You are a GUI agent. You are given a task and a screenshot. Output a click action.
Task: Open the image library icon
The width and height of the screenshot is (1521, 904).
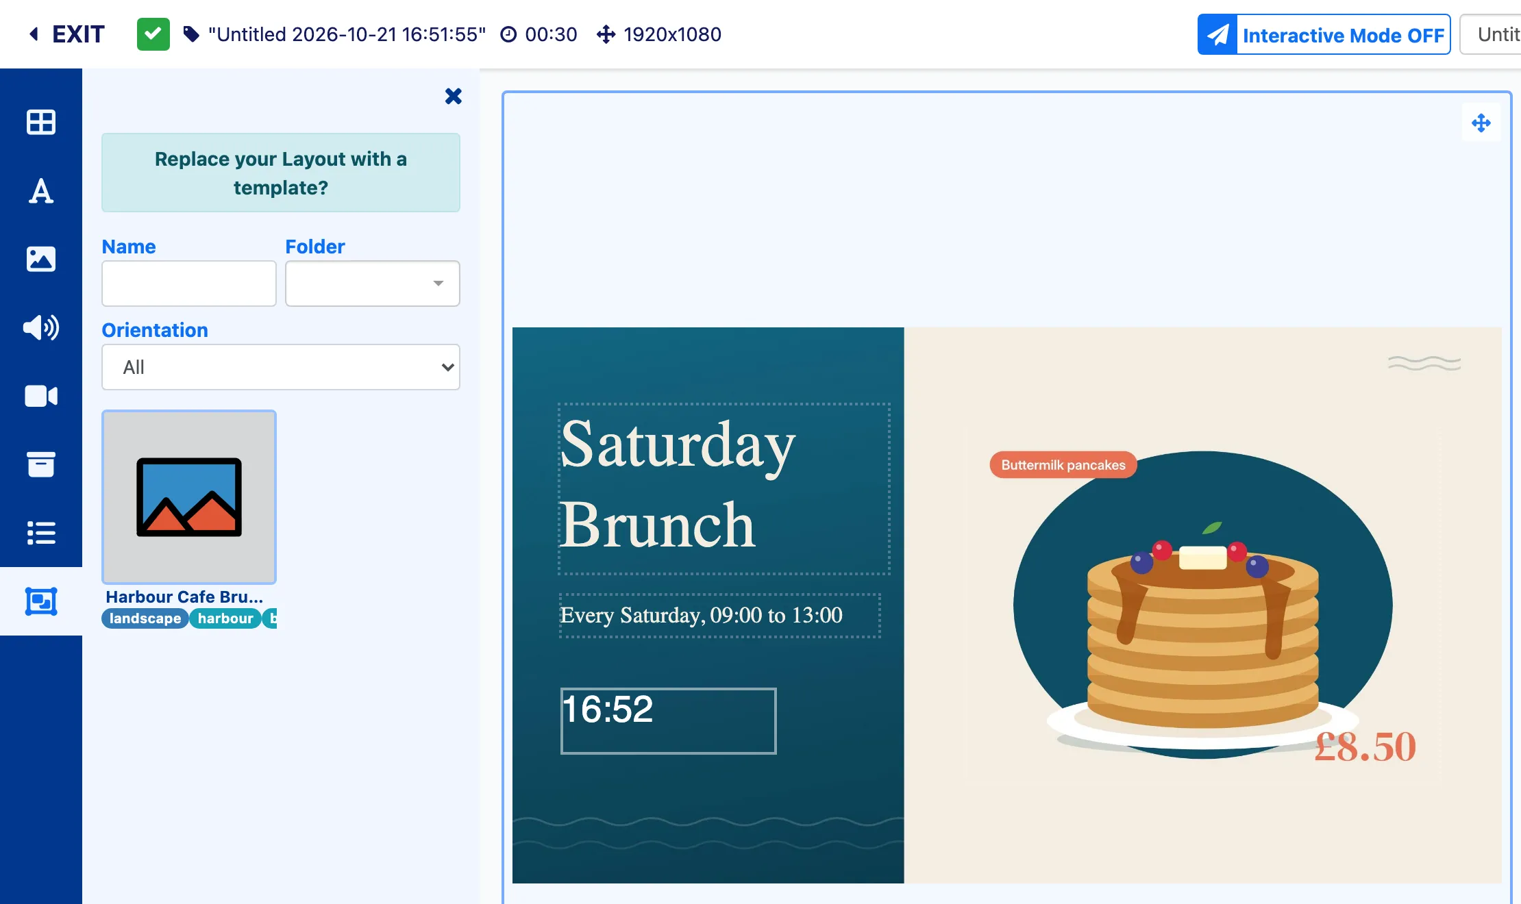point(41,260)
